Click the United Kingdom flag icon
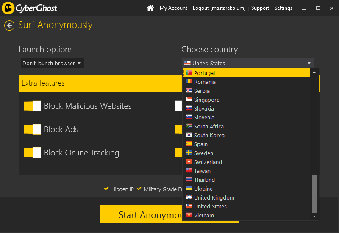 (x=189, y=197)
